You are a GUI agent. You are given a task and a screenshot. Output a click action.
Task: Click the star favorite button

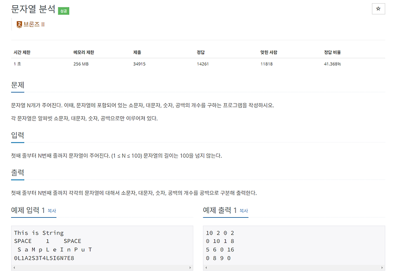pos(378,9)
